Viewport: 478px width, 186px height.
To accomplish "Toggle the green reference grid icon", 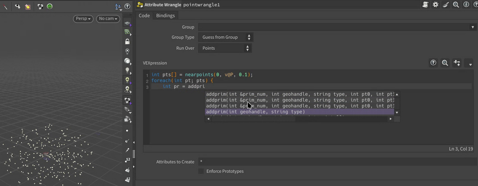I will [127, 32].
